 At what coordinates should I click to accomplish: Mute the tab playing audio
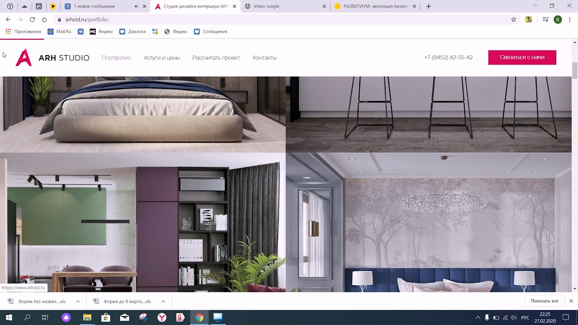136,6
